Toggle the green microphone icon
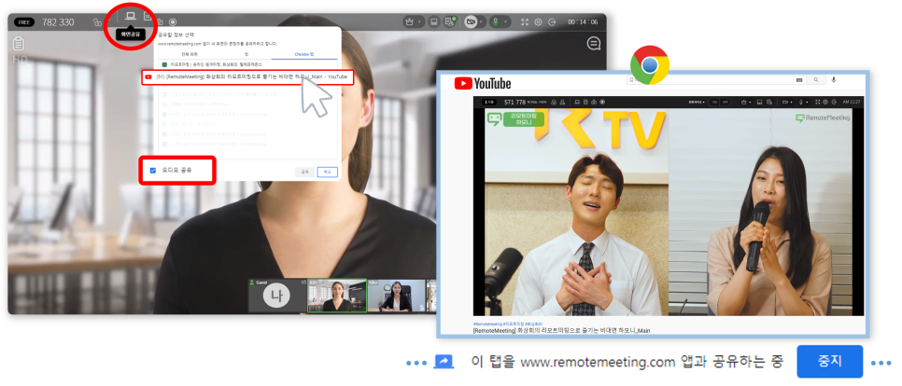The image size is (902, 386). [x=495, y=21]
